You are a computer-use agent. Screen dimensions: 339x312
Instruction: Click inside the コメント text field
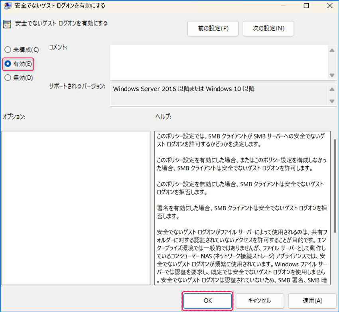(x=219, y=62)
